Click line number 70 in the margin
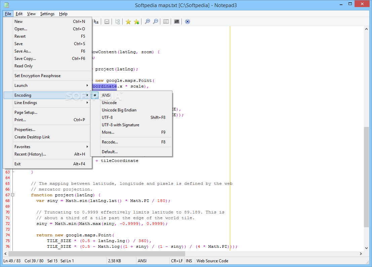The height and width of the screenshot is (267, 372). (8, 212)
